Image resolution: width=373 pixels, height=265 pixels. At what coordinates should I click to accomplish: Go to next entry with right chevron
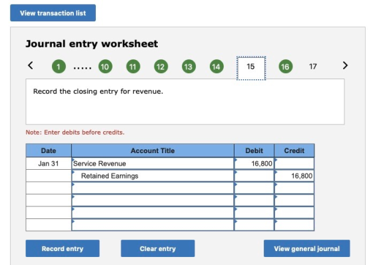[x=345, y=65]
